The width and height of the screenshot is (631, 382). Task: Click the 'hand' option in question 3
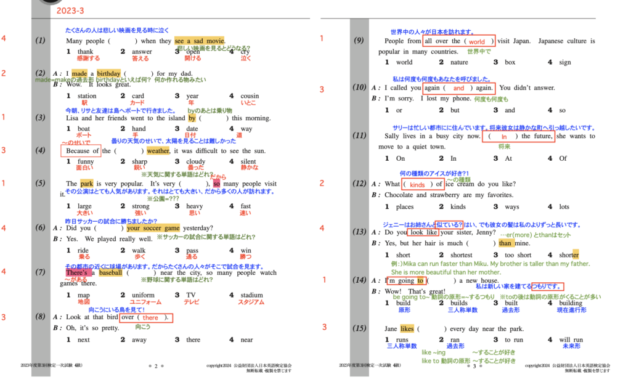tap(139, 129)
